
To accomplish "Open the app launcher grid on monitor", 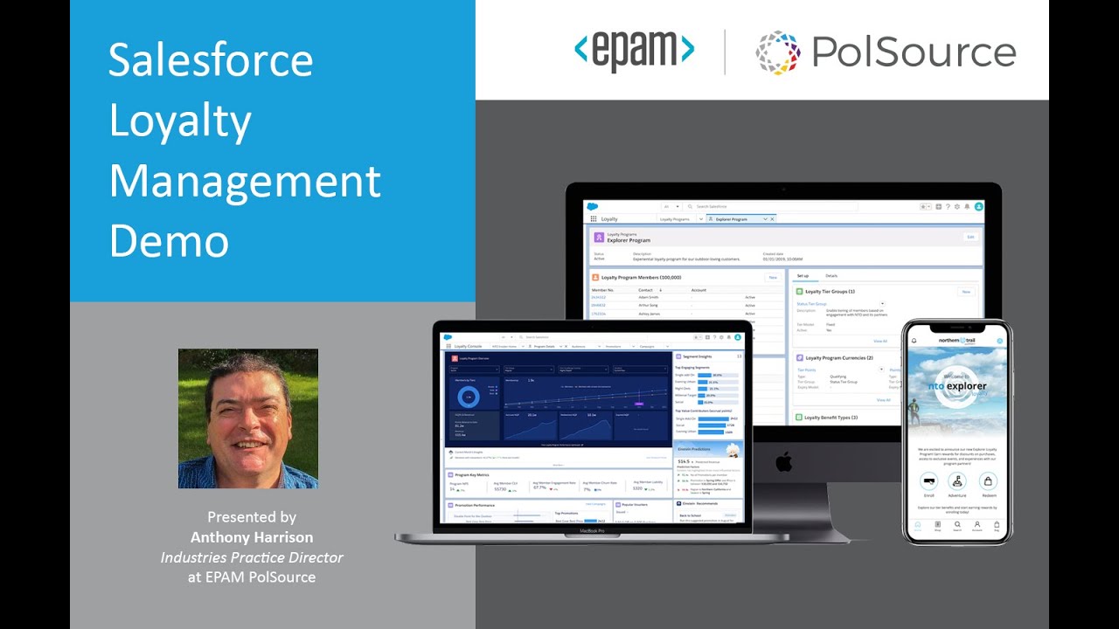I will click(594, 219).
